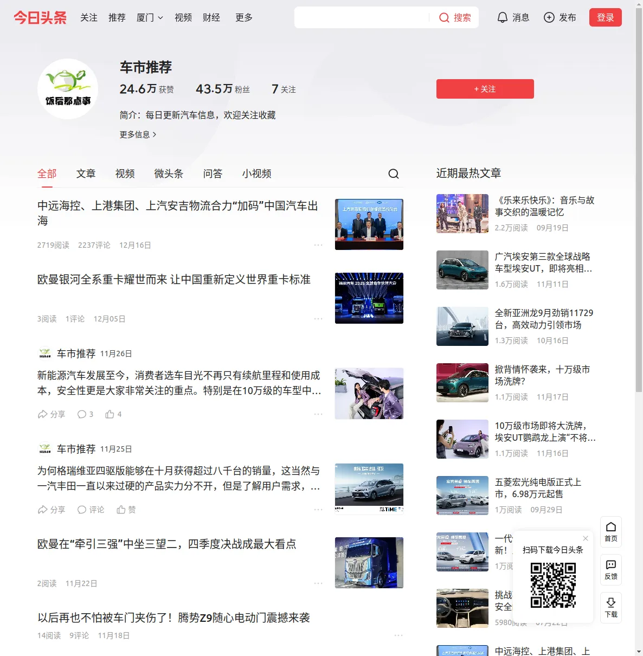Open 关注 in top navigation

[x=89, y=17]
